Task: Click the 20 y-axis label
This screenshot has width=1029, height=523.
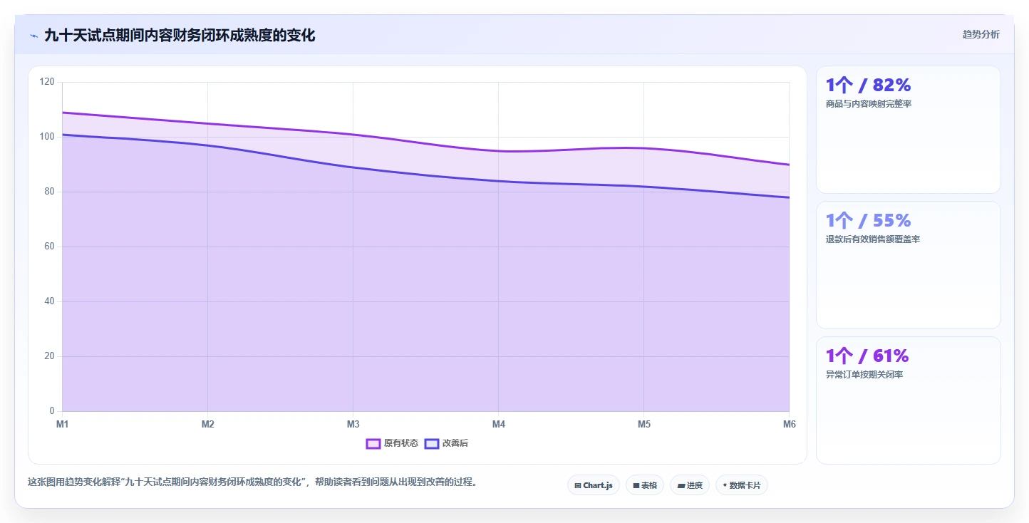Action: pos(49,356)
